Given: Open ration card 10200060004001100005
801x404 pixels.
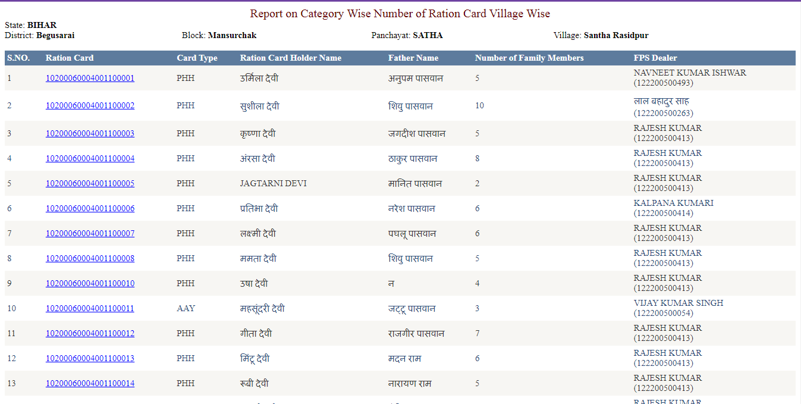Looking at the screenshot, I should (x=90, y=183).
